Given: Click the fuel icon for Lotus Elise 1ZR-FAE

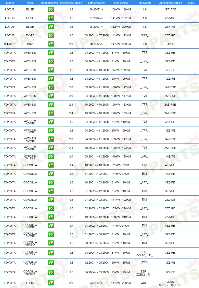Looking at the screenshot, I should (51, 9).
